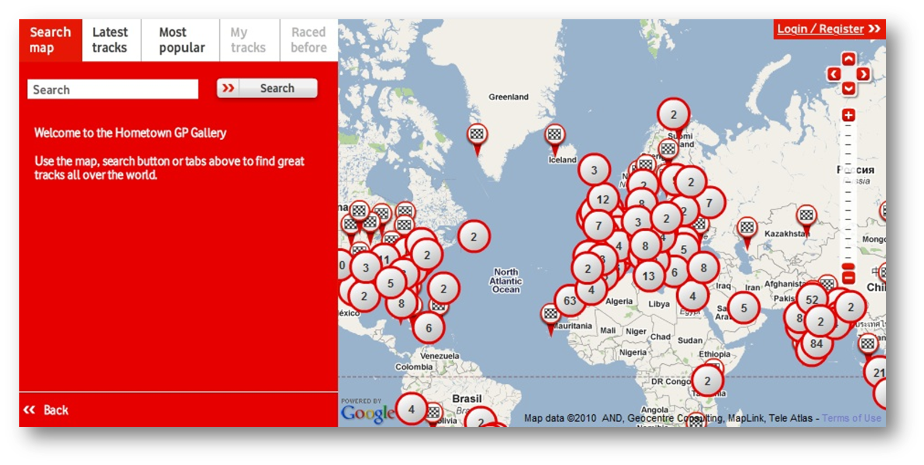The width and height of the screenshot is (924, 465).
Task: Pan the map down with arrow
Action: click(x=849, y=89)
